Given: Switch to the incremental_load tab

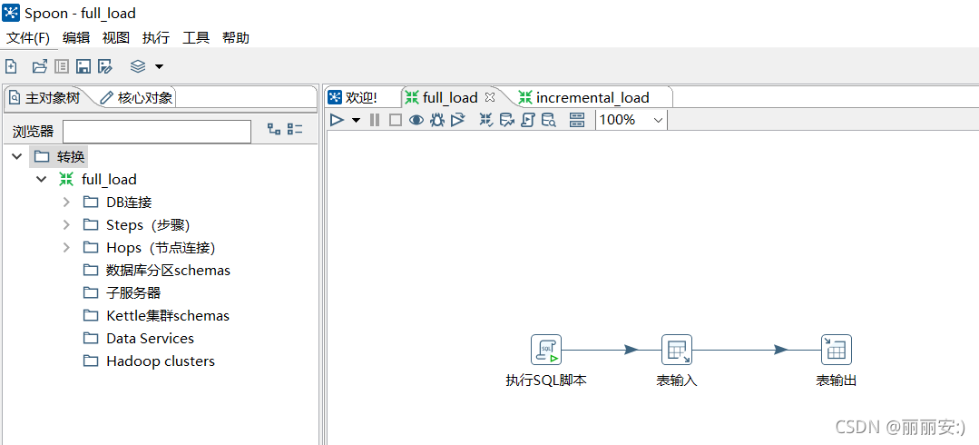Looking at the screenshot, I should [x=584, y=97].
